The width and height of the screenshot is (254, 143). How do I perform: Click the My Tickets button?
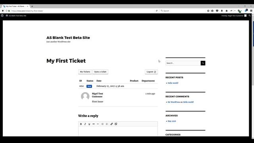[85, 72]
